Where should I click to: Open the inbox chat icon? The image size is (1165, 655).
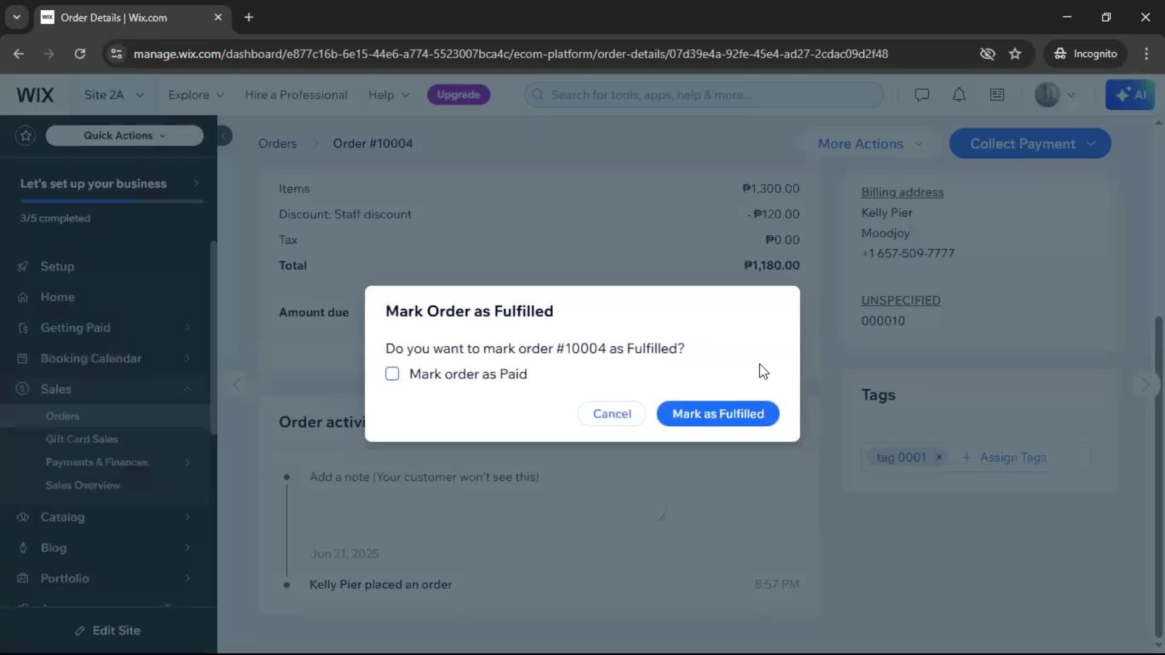point(922,95)
